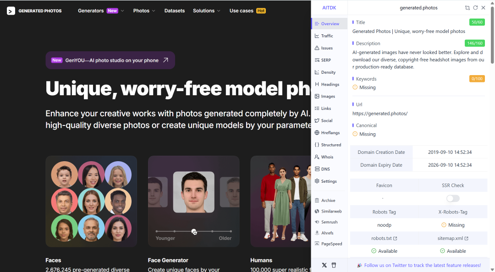Click the GenYOU AI photo studio banner

(110, 60)
